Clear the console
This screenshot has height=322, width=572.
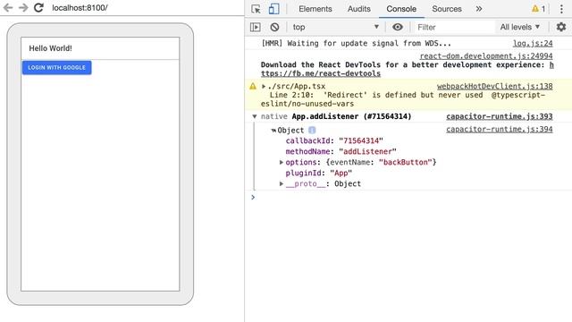tap(274, 27)
